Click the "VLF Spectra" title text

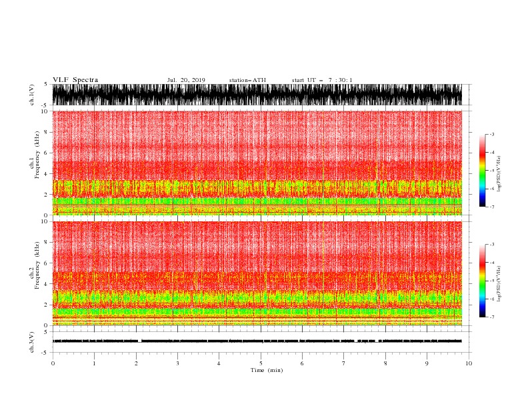tap(75, 80)
